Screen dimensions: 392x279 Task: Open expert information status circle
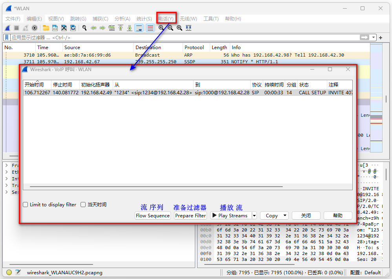click(x=9, y=272)
